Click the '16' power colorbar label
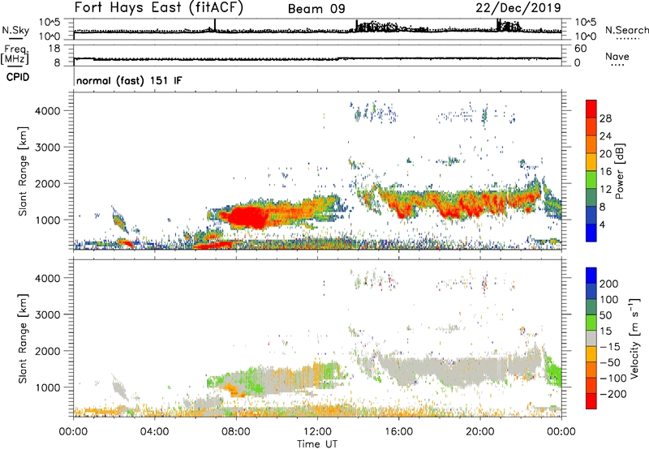 click(x=605, y=172)
